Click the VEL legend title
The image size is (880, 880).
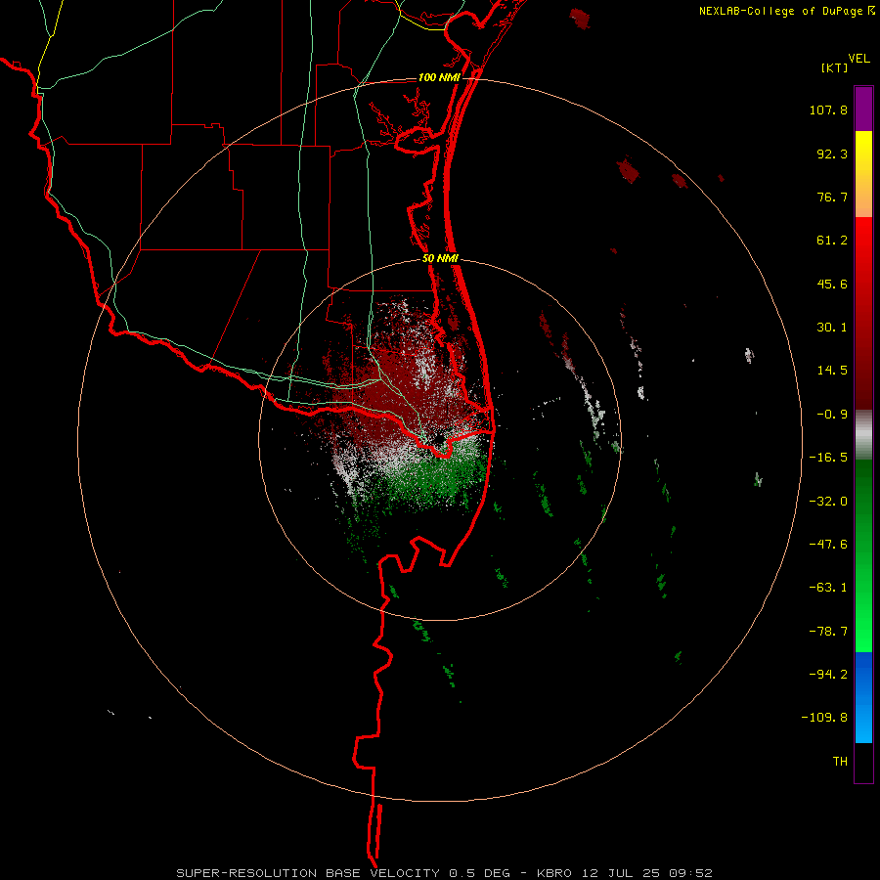point(858,58)
